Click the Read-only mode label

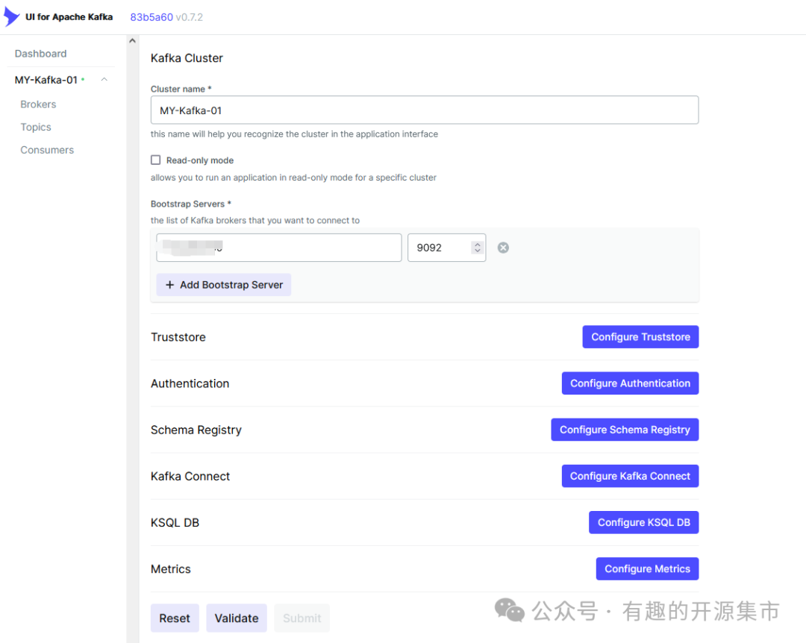pyautogui.click(x=200, y=160)
